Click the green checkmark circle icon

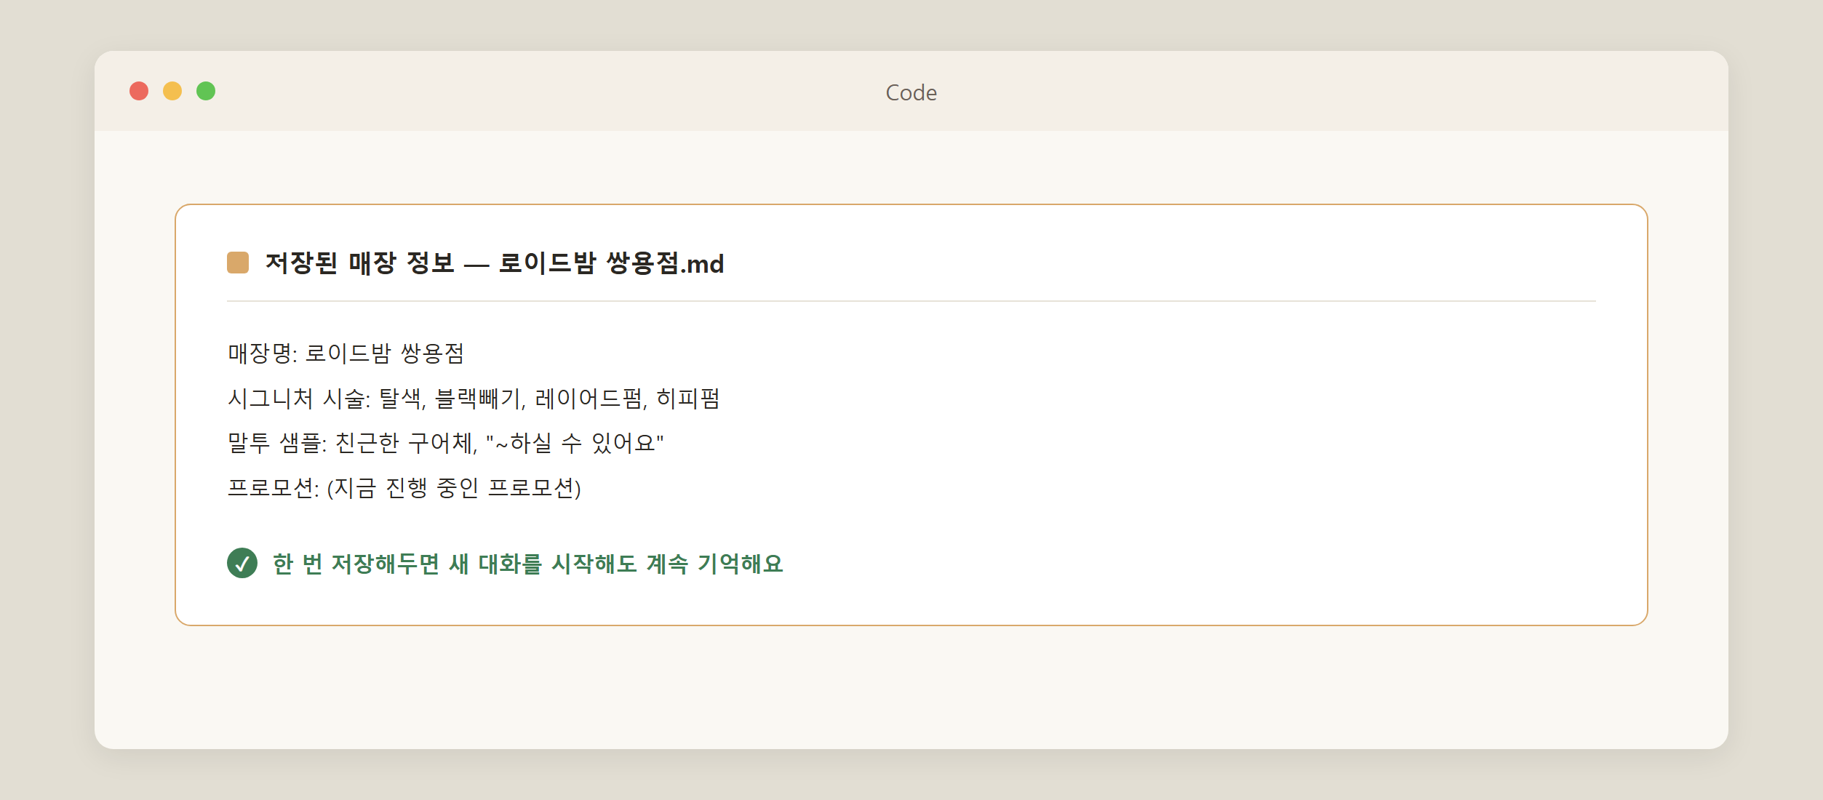point(242,563)
